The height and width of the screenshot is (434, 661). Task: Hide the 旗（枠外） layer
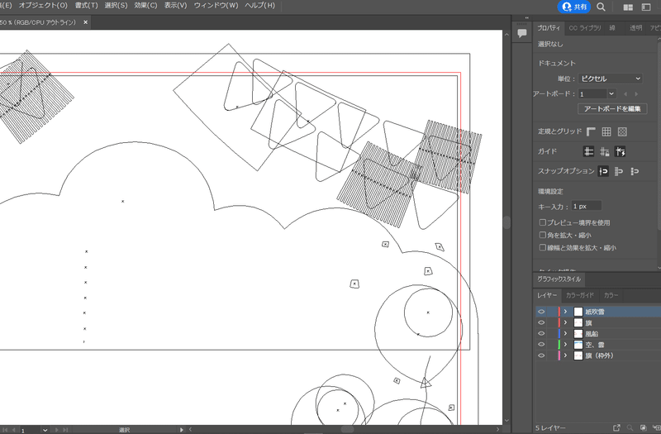click(x=541, y=355)
